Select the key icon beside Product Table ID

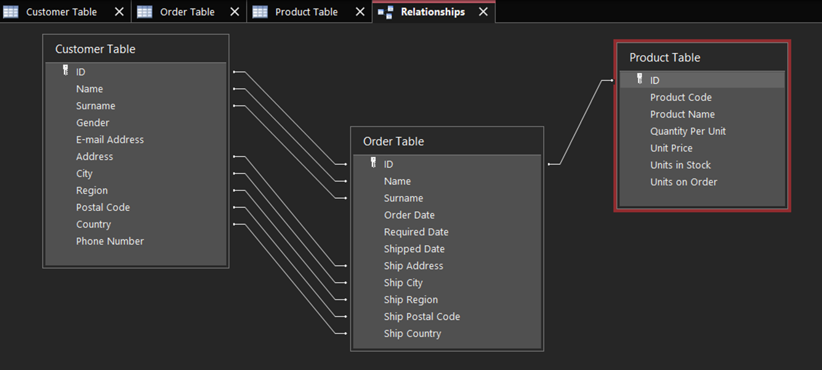(640, 79)
